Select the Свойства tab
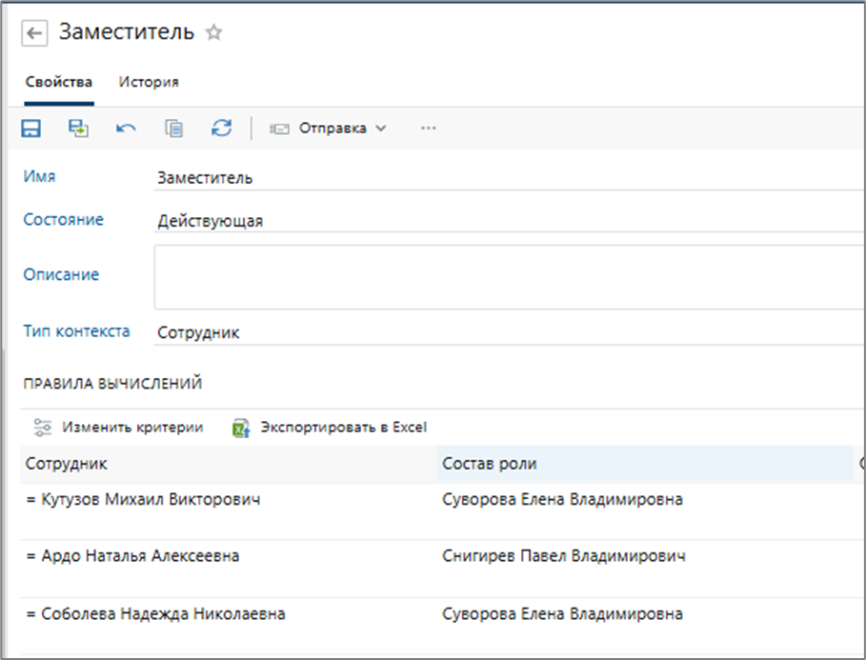Image resolution: width=866 pixels, height=660 pixels. pyautogui.click(x=58, y=82)
